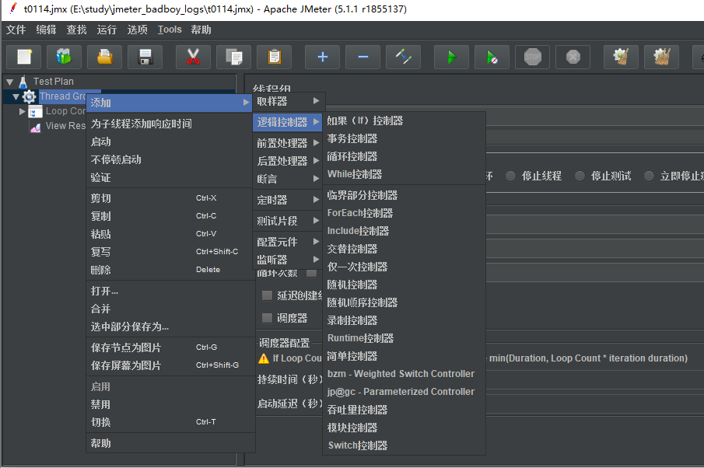This screenshot has height=468, width=704.
Task: Open the 查找 menu
Action: coord(76,30)
